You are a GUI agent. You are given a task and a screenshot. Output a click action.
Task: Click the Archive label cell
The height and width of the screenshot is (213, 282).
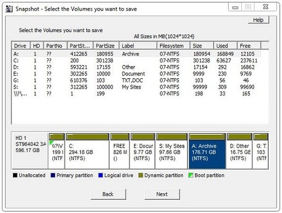point(131,54)
